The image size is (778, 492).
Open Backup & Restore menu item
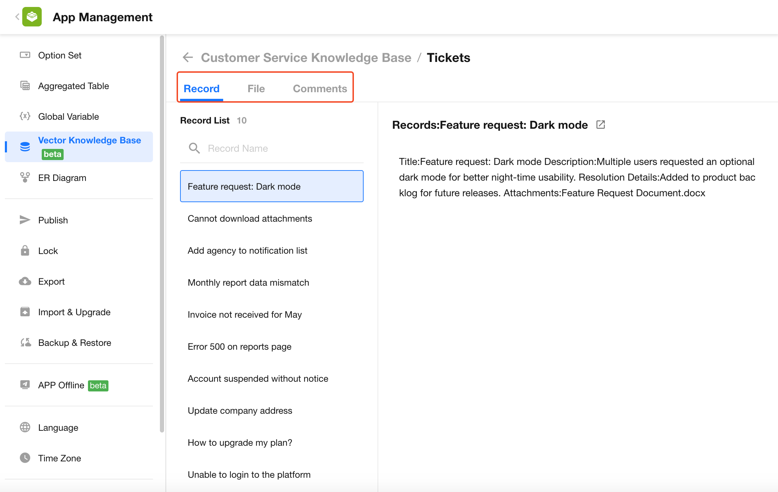74,343
